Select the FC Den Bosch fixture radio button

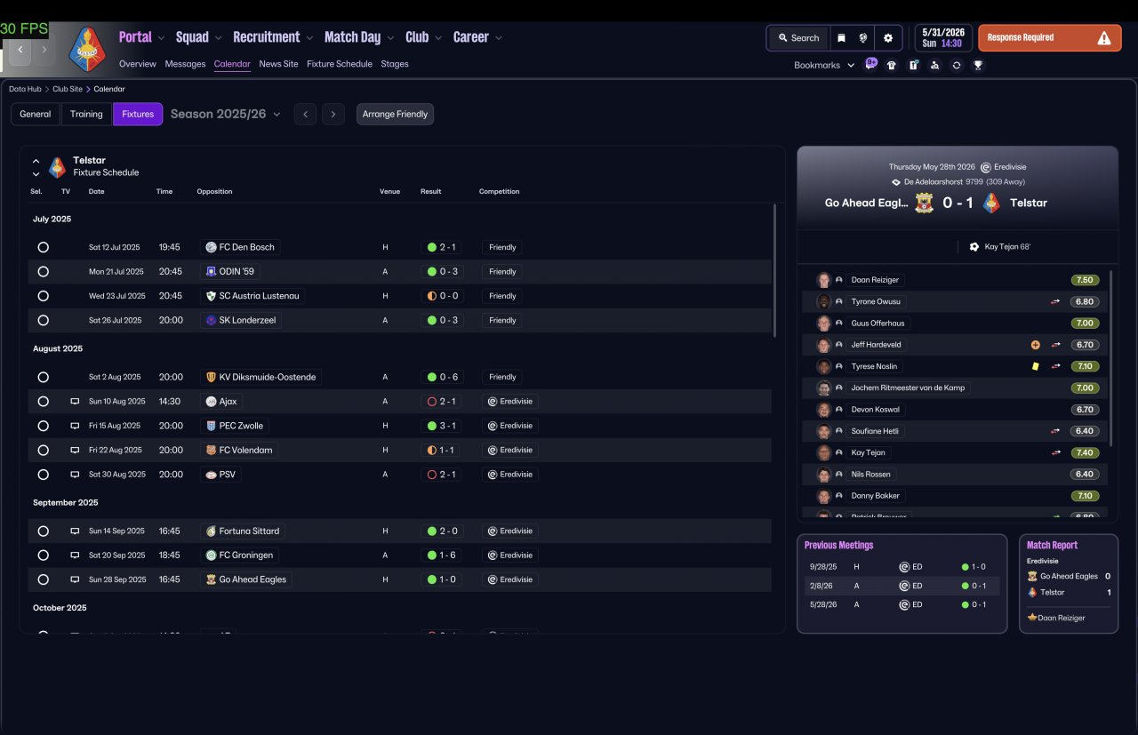click(x=43, y=247)
